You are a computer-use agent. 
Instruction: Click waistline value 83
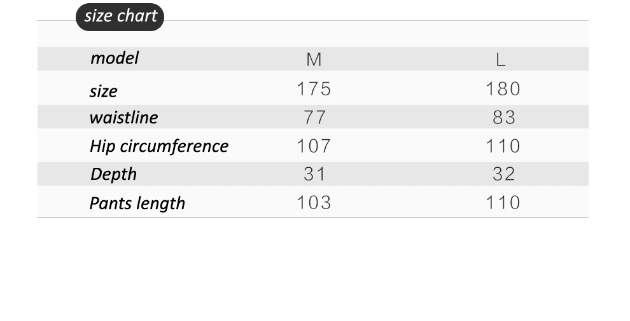pyautogui.click(x=503, y=118)
